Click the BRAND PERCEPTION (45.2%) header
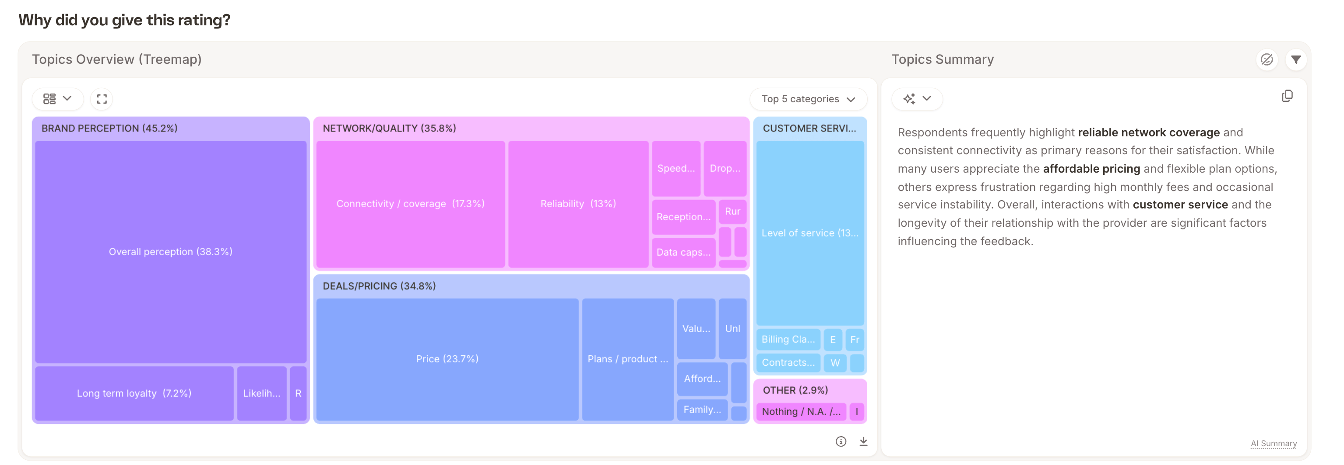1344x465 pixels. click(109, 128)
